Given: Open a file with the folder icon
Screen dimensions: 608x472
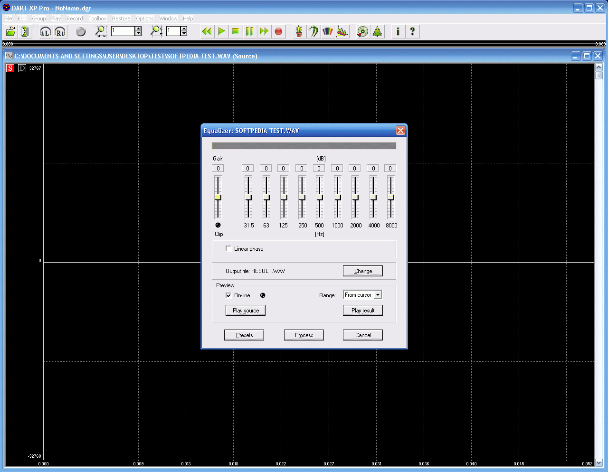Looking at the screenshot, I should [x=10, y=31].
